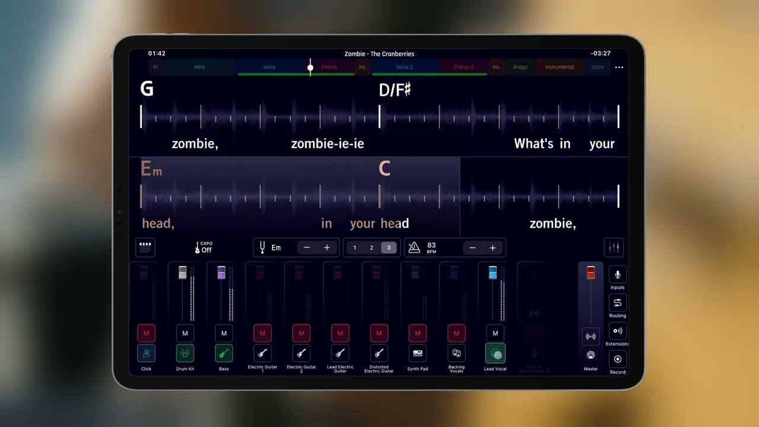This screenshot has width=759, height=427.
Task: Select the Drum Kit track icon
Action: (185, 353)
